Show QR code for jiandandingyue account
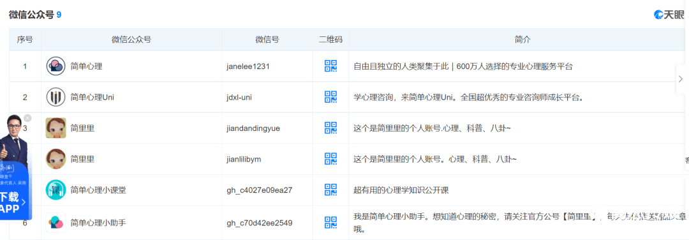The height and width of the screenshot is (240, 689). [330, 128]
